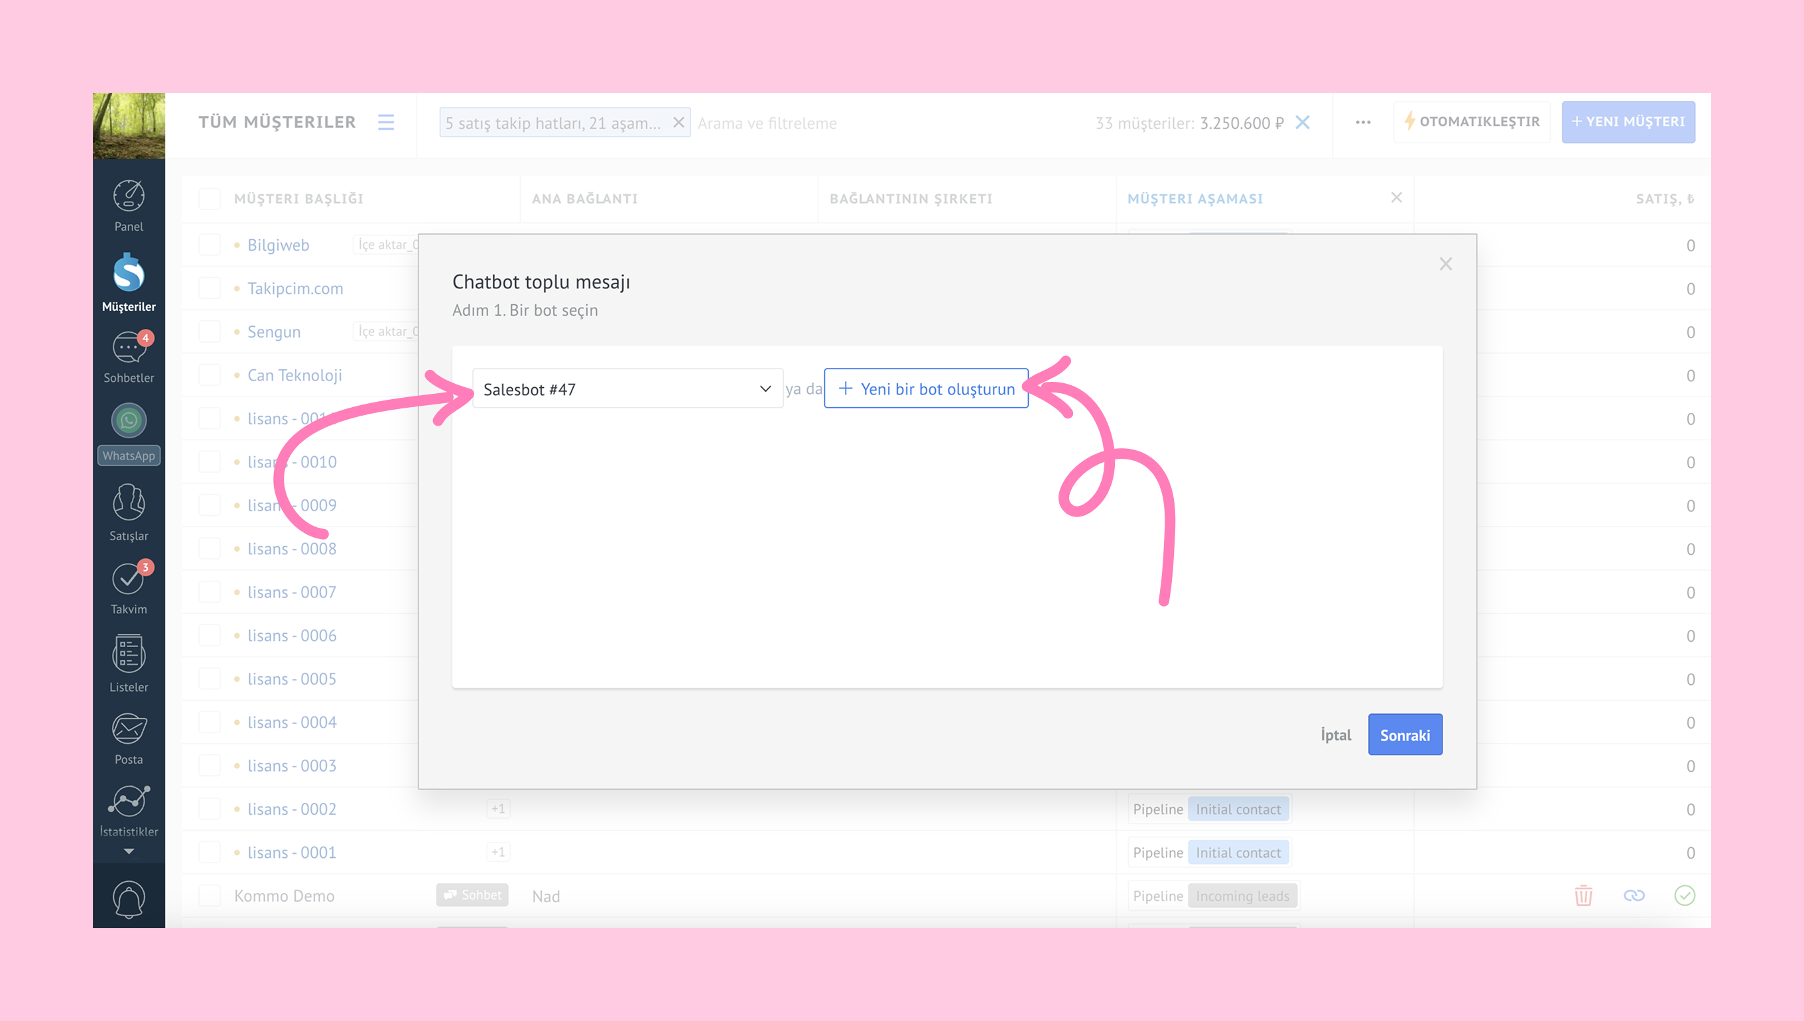
Task: Click the İçe aktar tag on Bilgiweb row
Action: point(387,244)
